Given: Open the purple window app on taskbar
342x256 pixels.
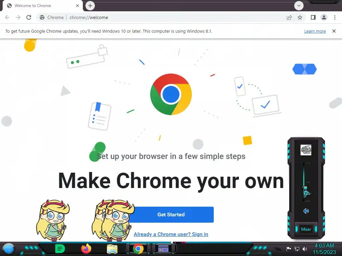Looking at the screenshot, I should (x=163, y=249).
